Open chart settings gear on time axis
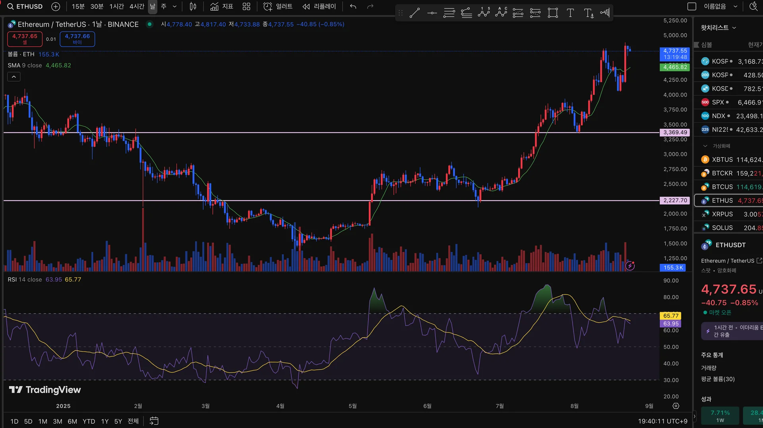Screen dimensions: 763x428 pyautogui.click(x=676, y=406)
